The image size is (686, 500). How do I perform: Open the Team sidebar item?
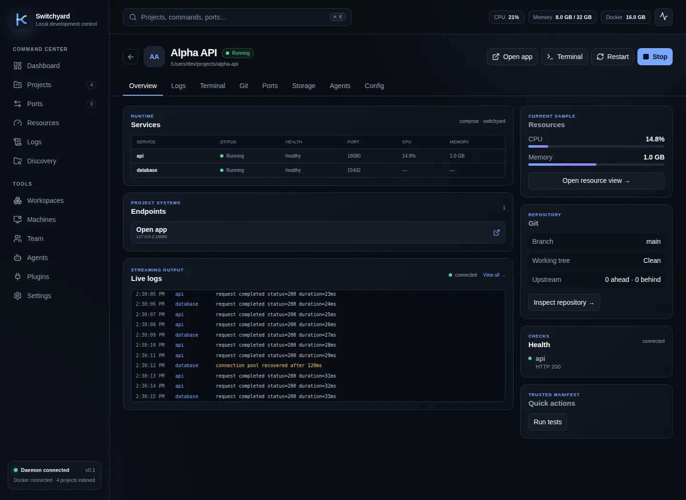point(54,239)
